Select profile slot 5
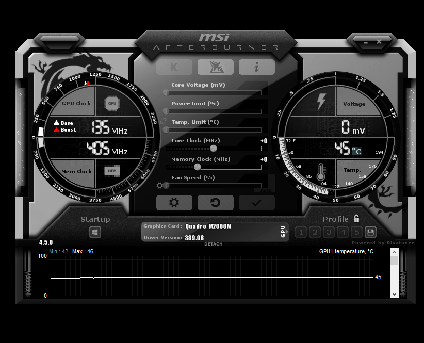This screenshot has height=343, width=424. pyautogui.click(x=357, y=232)
